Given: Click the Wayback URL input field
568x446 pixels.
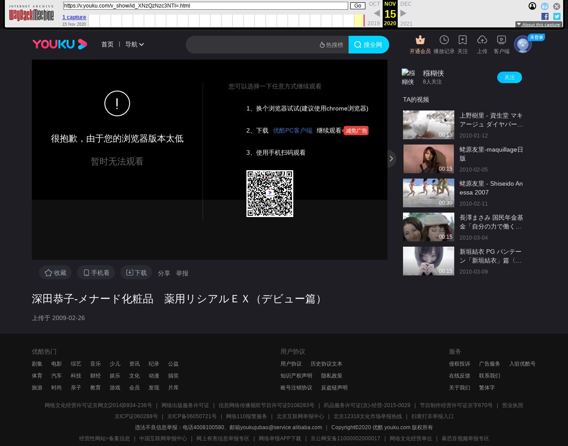Looking at the screenshot, I should (206, 6).
